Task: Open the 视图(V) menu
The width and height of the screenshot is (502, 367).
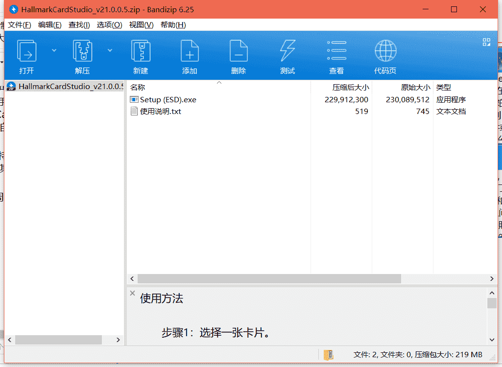Action: [141, 25]
